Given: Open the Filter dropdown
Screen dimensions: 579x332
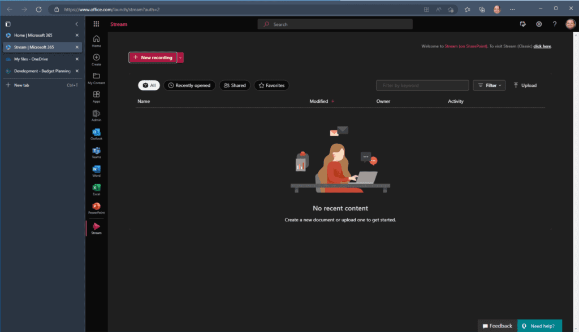Looking at the screenshot, I should pos(489,85).
